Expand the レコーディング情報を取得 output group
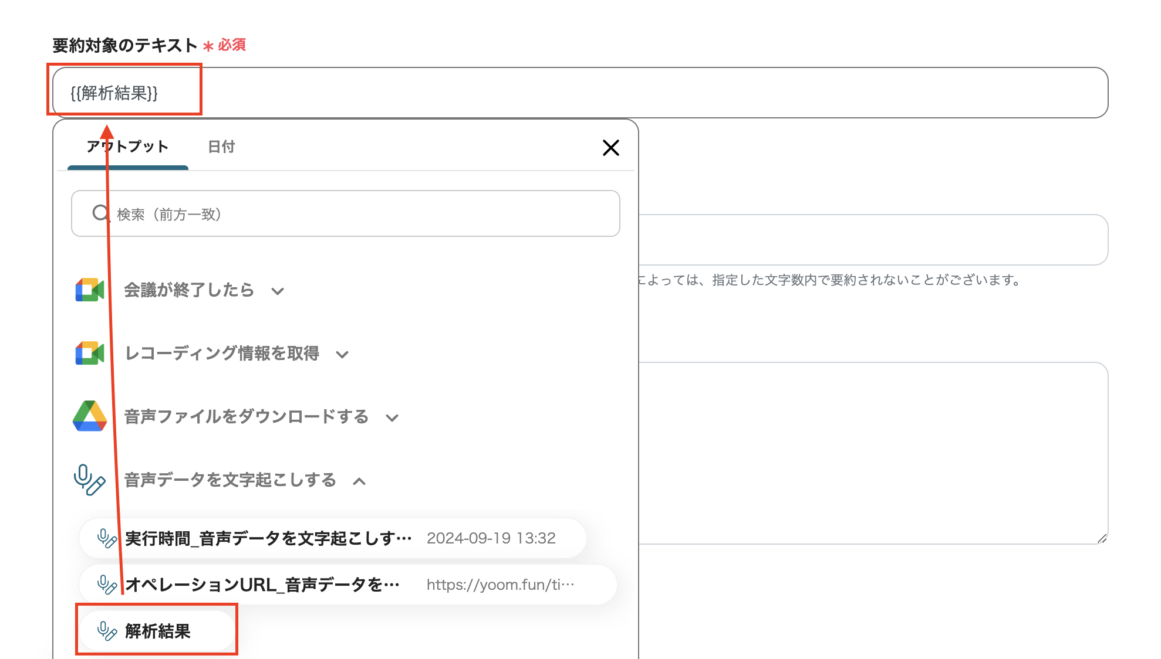The width and height of the screenshot is (1161, 659). pyautogui.click(x=343, y=354)
